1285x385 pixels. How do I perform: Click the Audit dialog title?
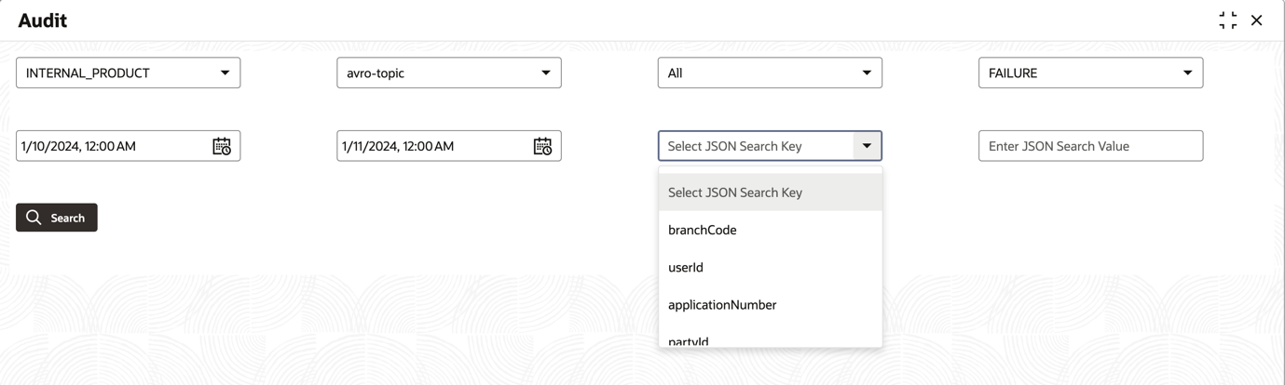tap(42, 20)
